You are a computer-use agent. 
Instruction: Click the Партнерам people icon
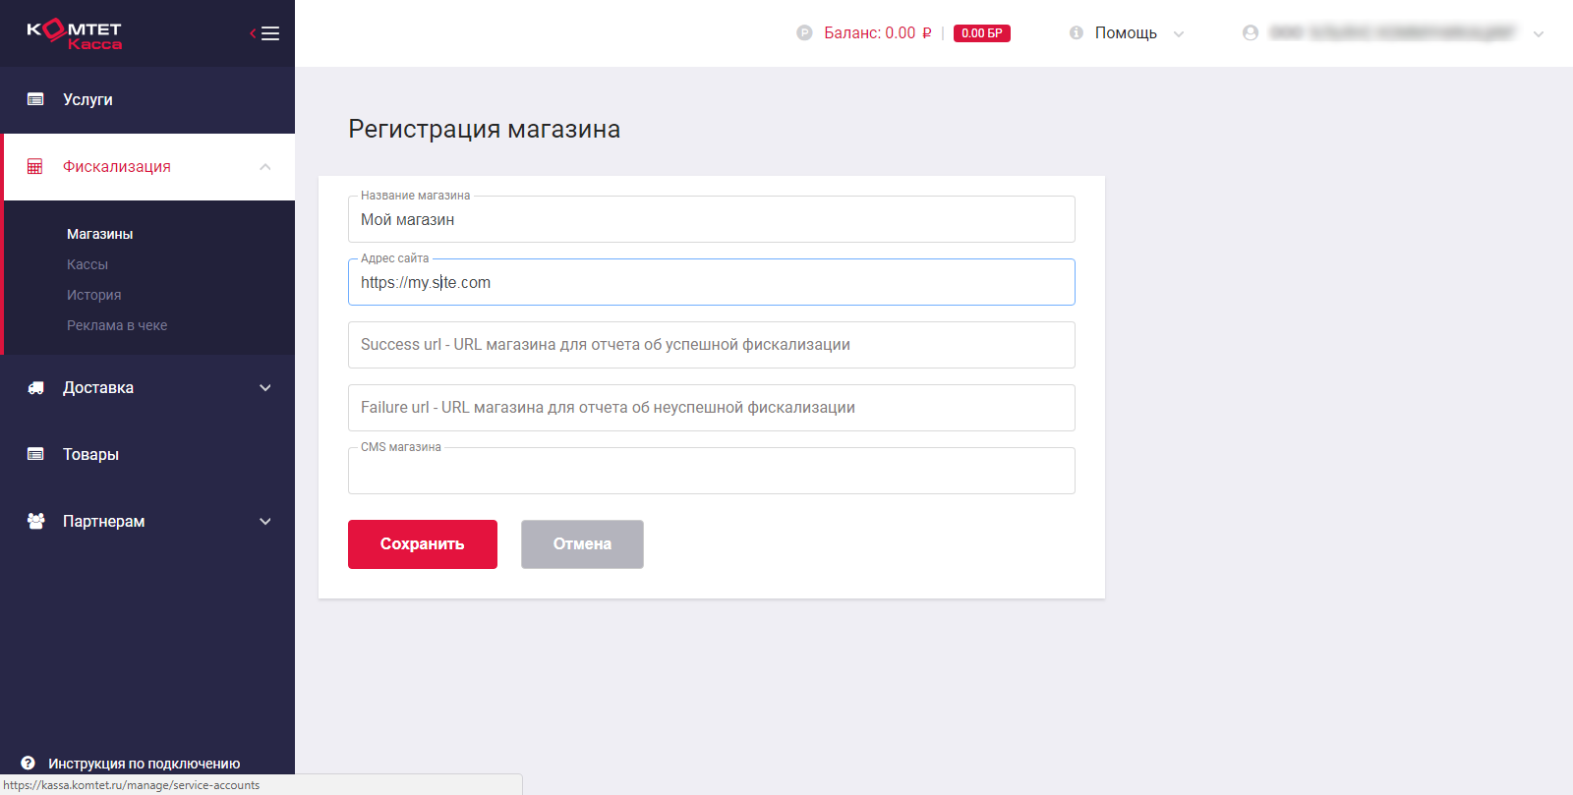[x=35, y=521]
